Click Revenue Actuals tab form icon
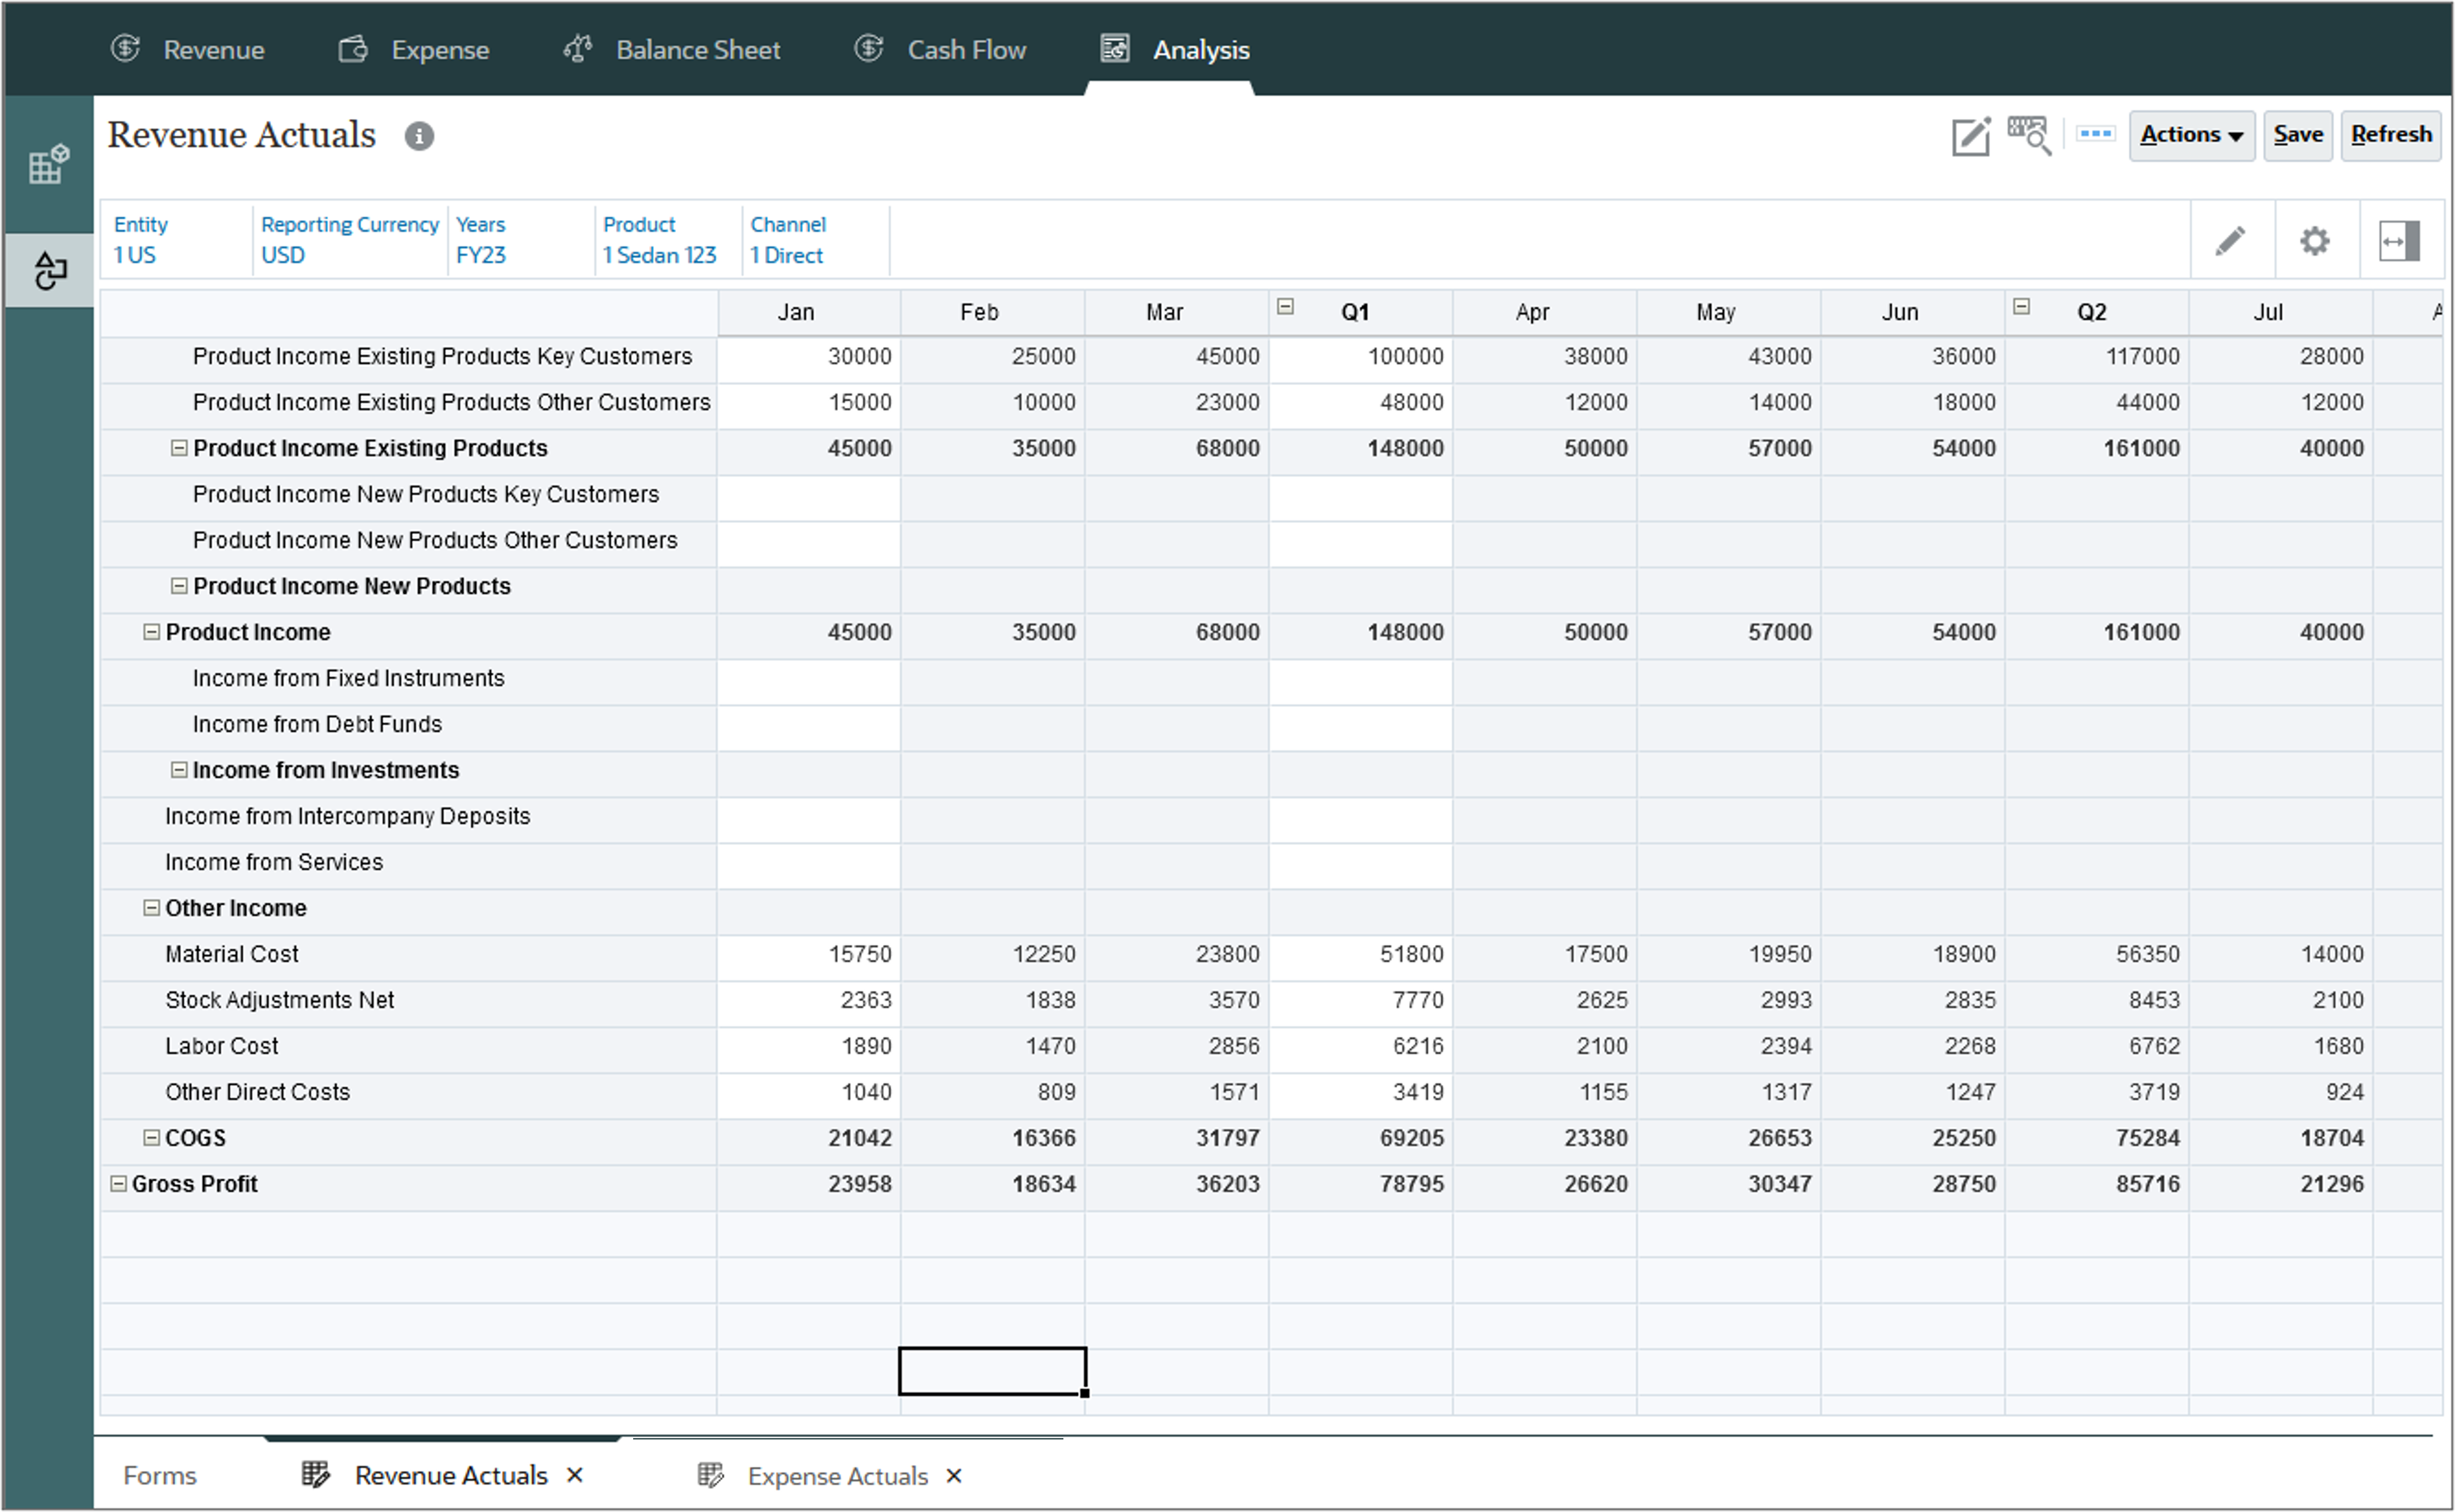 point(315,1474)
